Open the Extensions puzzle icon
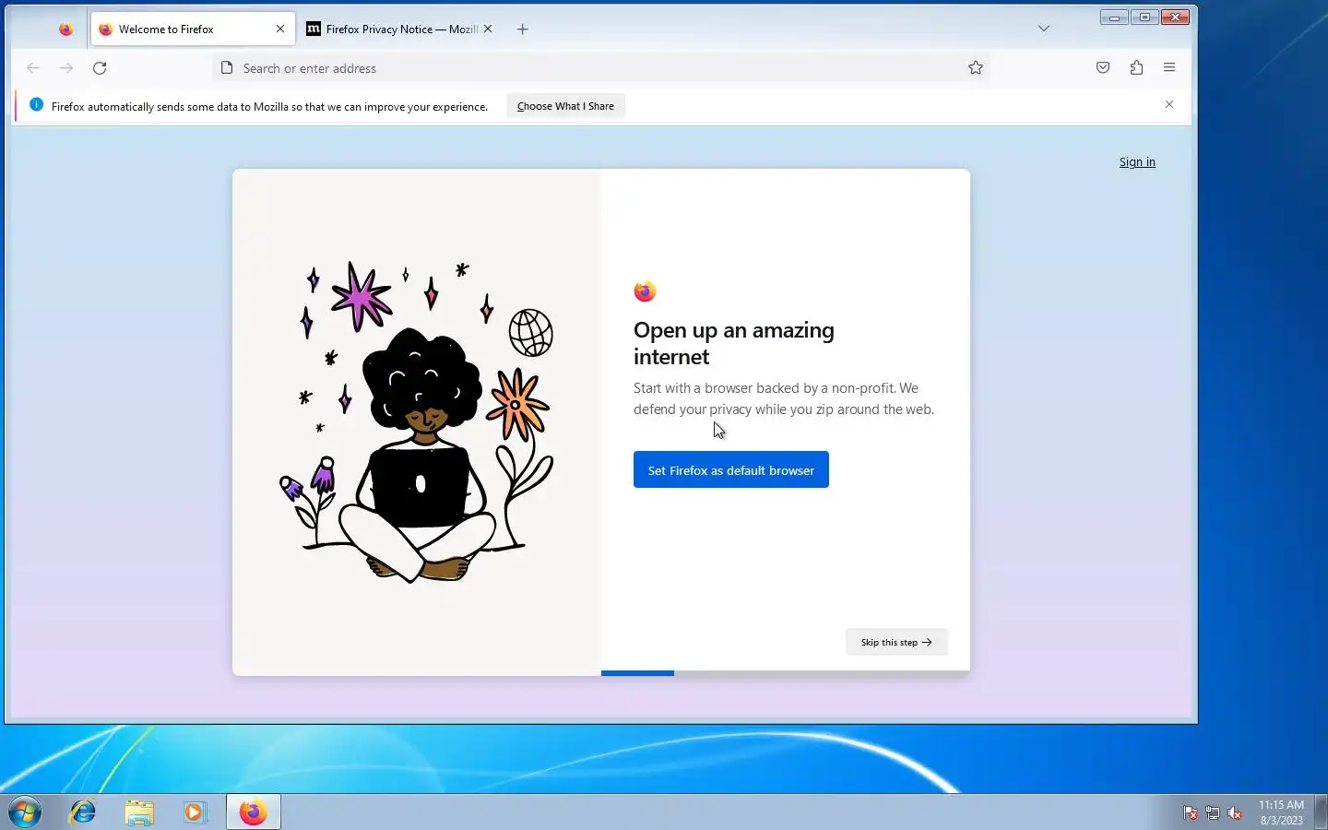1328x830 pixels. pos(1136,67)
